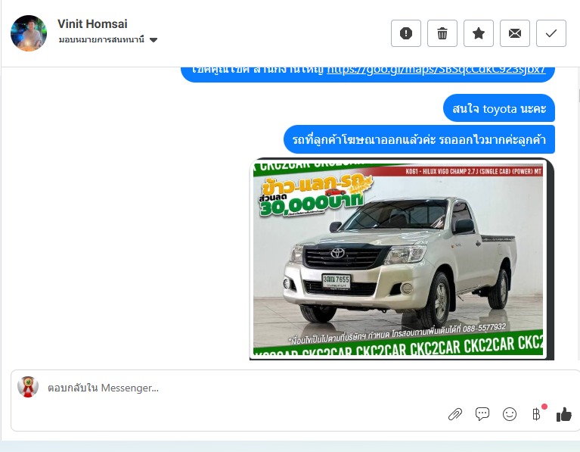Send a thumbs up like
This screenshot has height=452, width=580.
[x=563, y=414]
